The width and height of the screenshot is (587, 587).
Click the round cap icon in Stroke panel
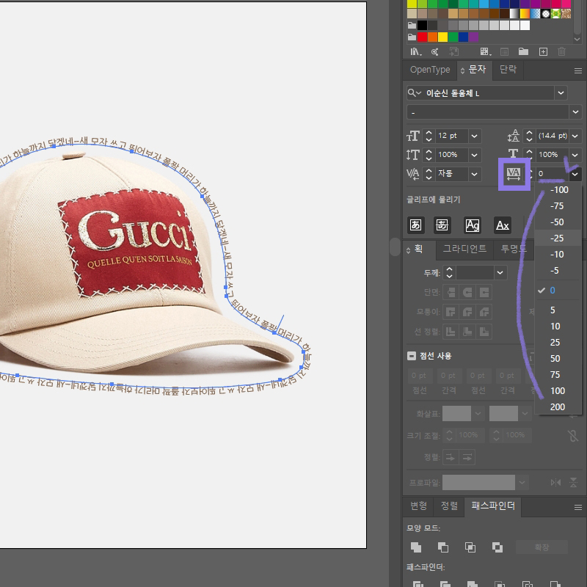pos(467,292)
